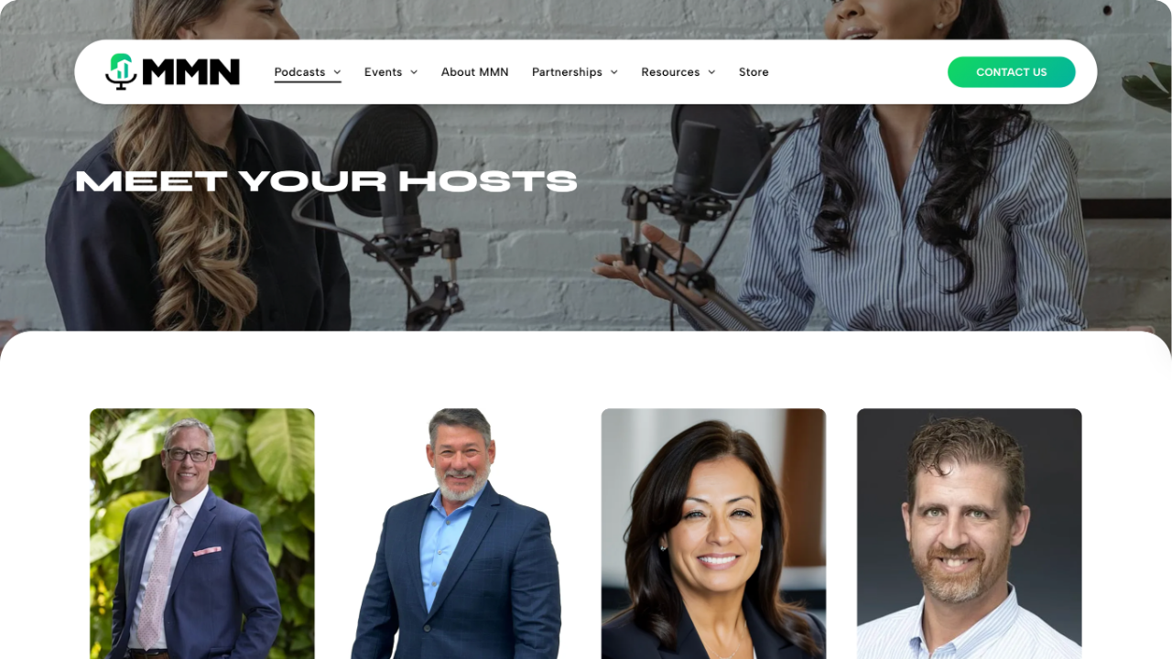This screenshot has width=1172, height=659.
Task: Go to the About MMN page
Action: (474, 71)
